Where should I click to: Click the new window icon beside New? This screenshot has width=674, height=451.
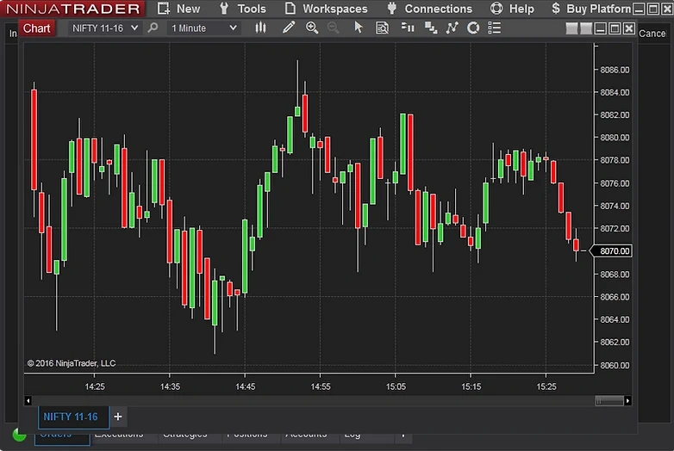164,8
